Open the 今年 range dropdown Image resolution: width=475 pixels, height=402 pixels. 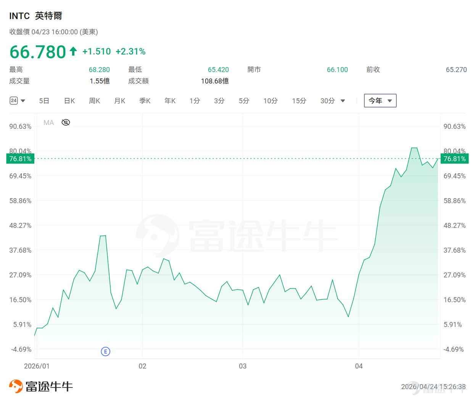[x=380, y=101]
